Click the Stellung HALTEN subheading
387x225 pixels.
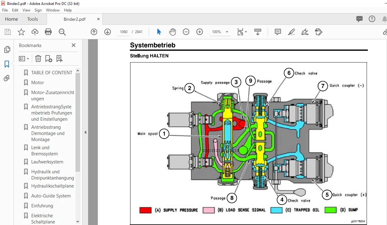coord(149,56)
